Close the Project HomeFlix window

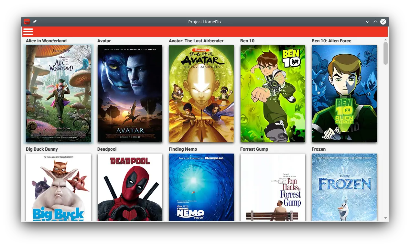point(383,22)
